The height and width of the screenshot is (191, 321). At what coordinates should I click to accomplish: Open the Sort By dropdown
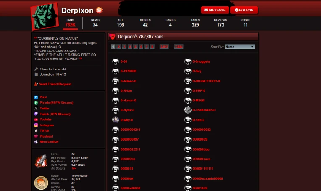tap(239, 47)
